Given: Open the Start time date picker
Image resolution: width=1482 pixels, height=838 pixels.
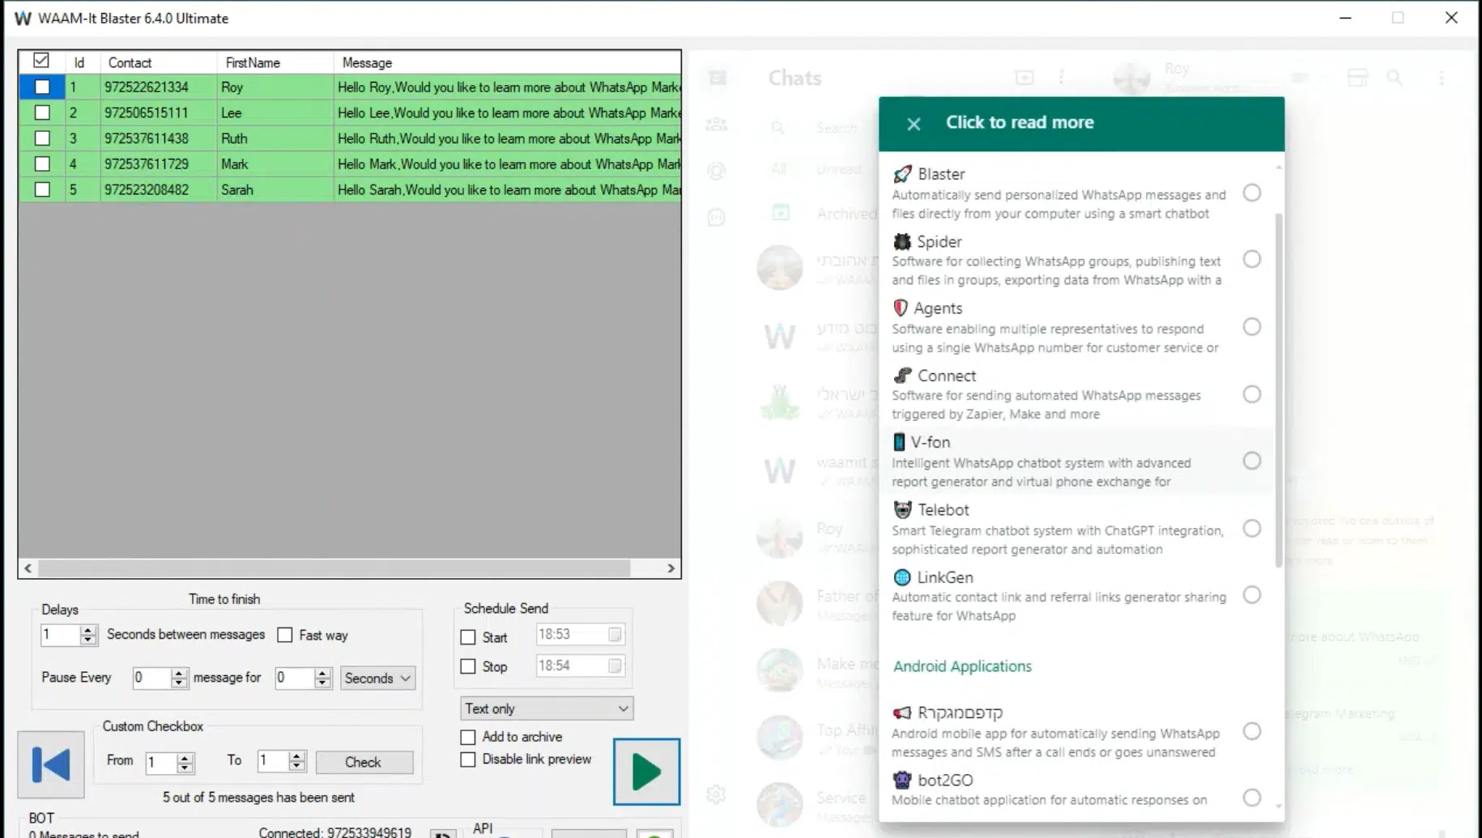Looking at the screenshot, I should [615, 635].
